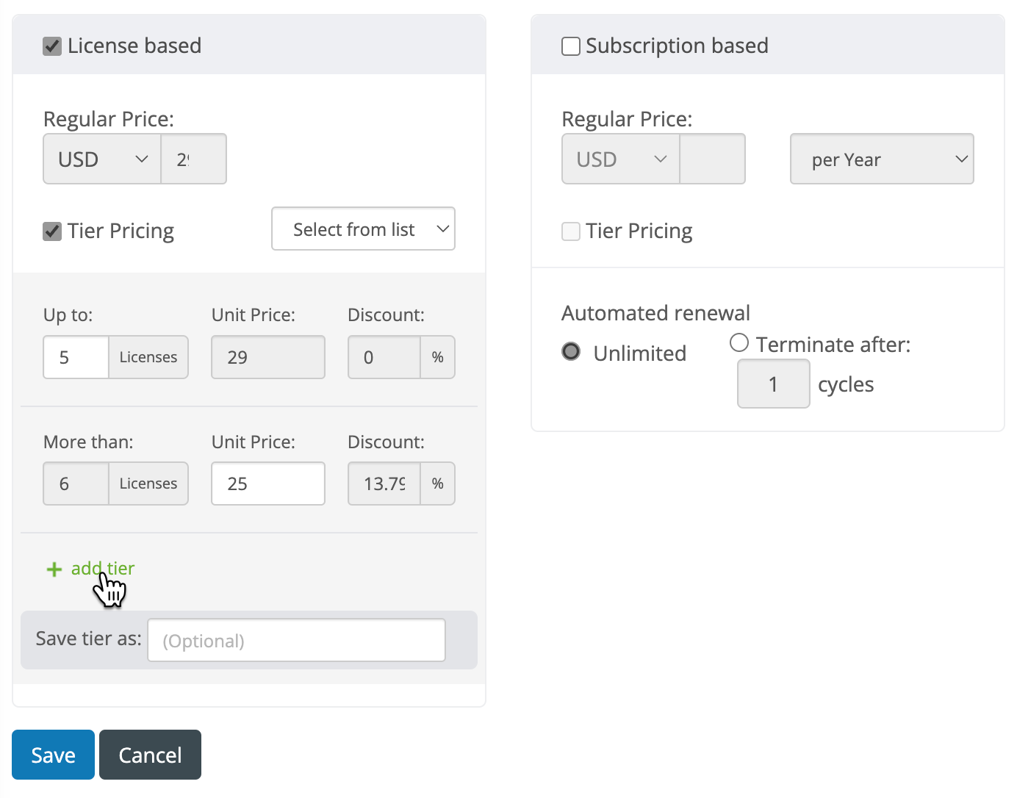Click the cycles label text

tap(846, 384)
